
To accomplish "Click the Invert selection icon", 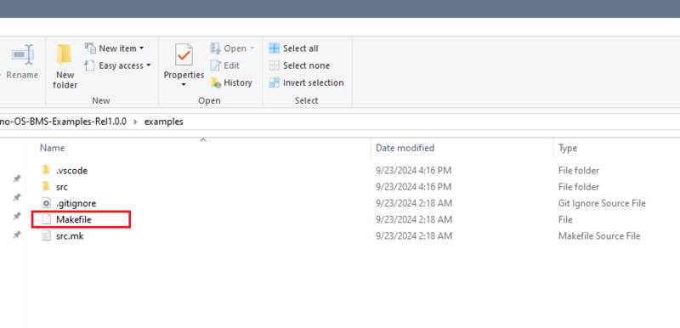I will (x=274, y=82).
